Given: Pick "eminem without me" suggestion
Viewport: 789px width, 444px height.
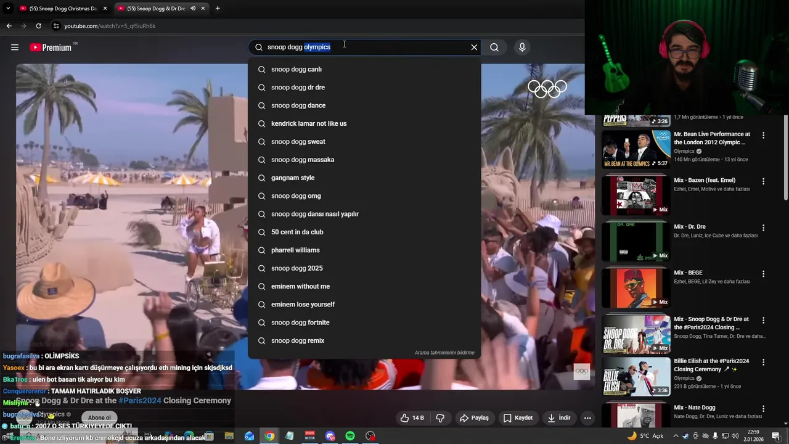Looking at the screenshot, I should [x=364, y=286].
